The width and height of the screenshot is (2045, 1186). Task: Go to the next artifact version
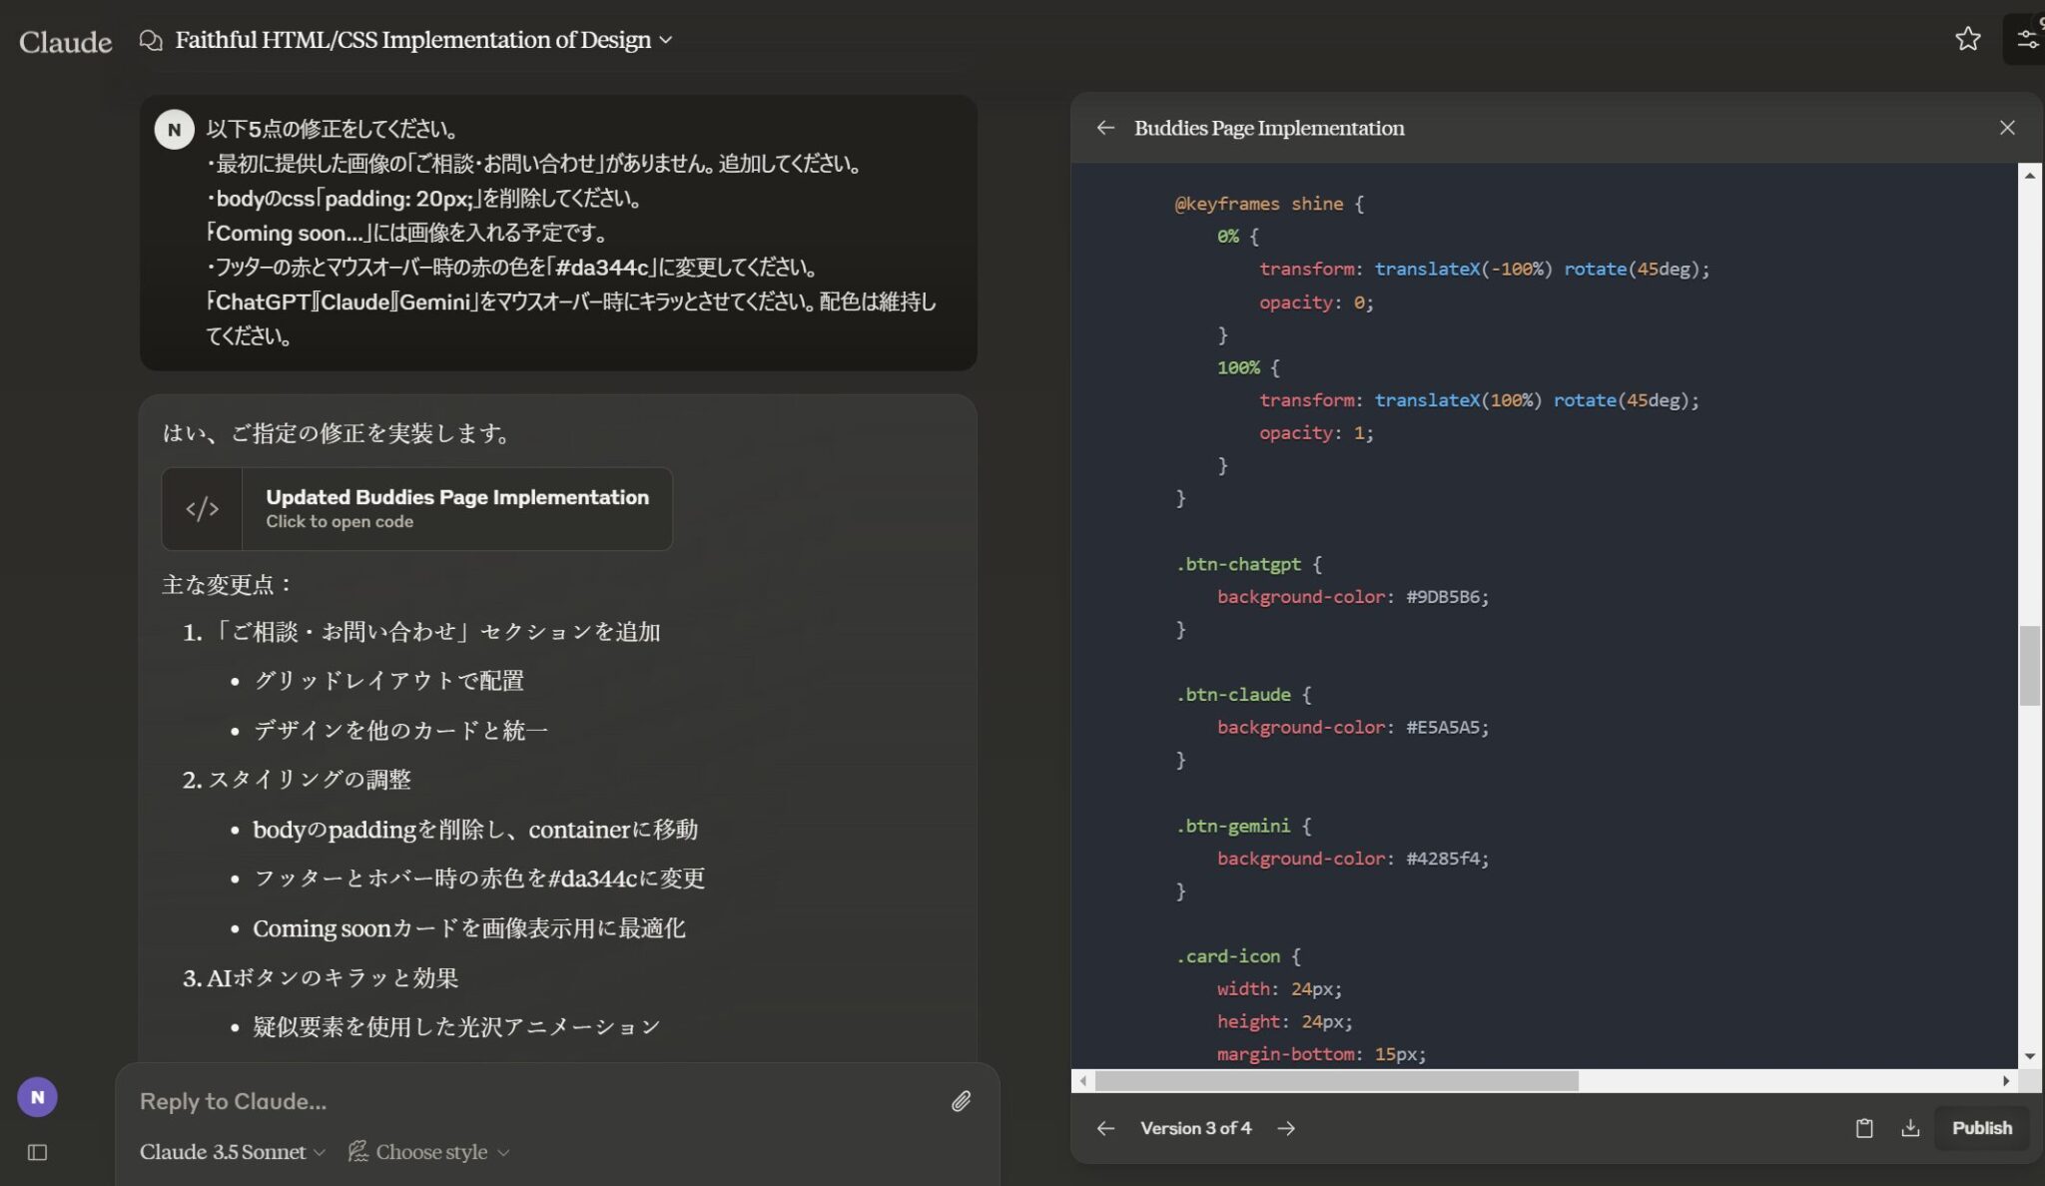tap(1286, 1127)
